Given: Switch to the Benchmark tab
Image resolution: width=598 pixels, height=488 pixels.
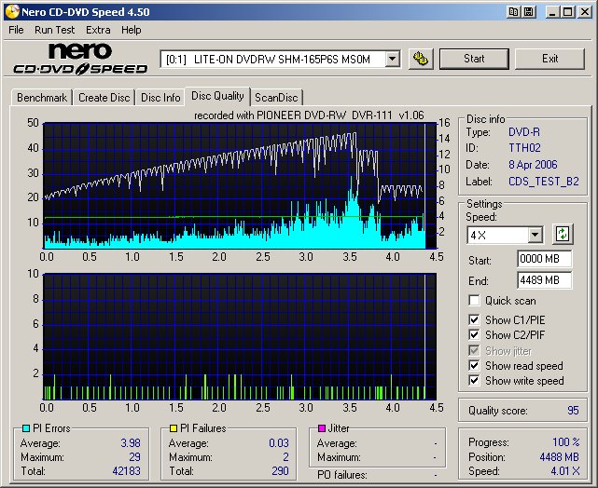Looking at the screenshot, I should coord(42,98).
